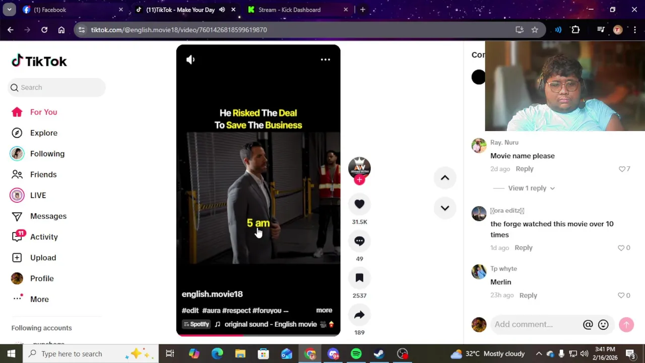This screenshot has height=363, width=645.
Task: Open original sound - English movie link
Action: [x=275, y=324]
